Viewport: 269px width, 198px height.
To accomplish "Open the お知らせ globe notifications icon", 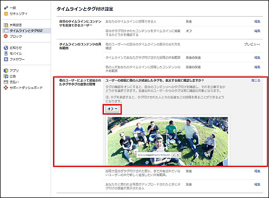I will click(6, 48).
